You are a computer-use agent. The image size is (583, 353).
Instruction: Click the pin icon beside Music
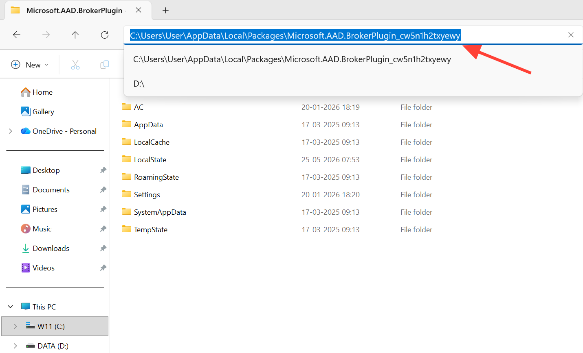coord(103,229)
